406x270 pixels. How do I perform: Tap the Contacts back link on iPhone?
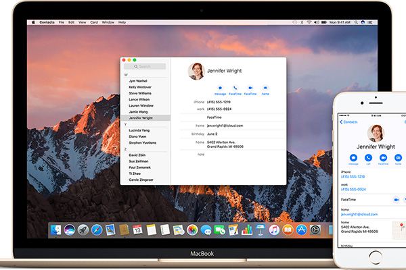pos(348,122)
